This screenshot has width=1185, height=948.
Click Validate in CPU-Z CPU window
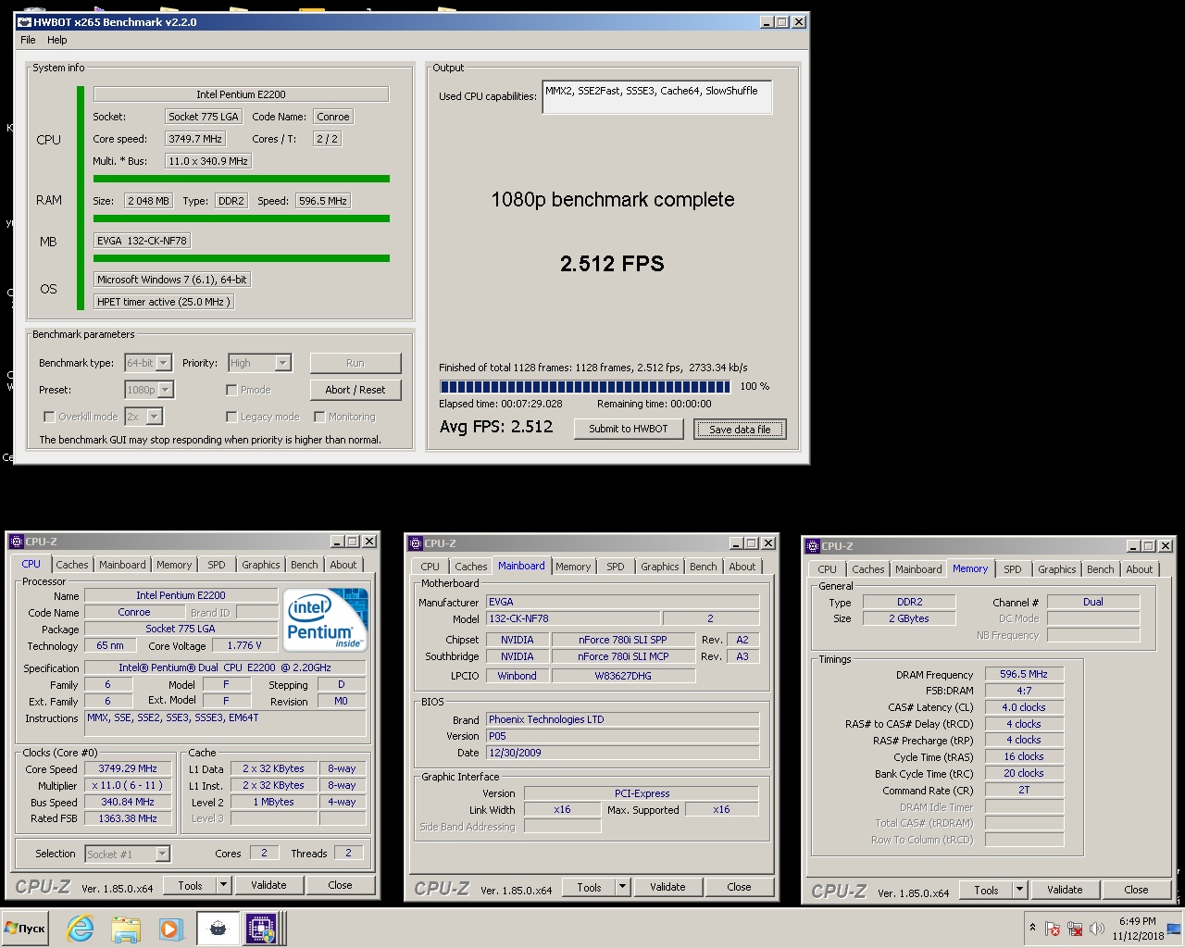pyautogui.click(x=268, y=885)
